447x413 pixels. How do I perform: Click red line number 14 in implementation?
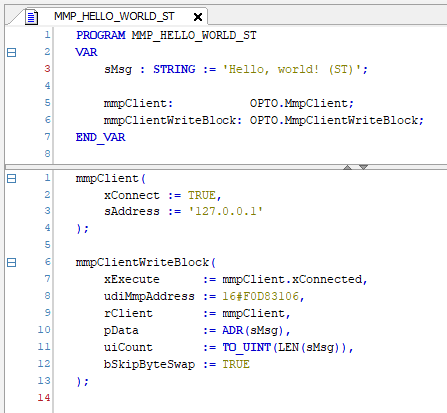pyautogui.click(x=44, y=398)
